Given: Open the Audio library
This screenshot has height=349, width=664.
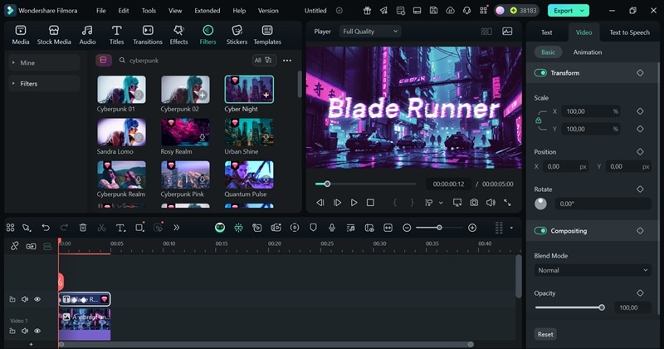Looking at the screenshot, I should click(87, 35).
